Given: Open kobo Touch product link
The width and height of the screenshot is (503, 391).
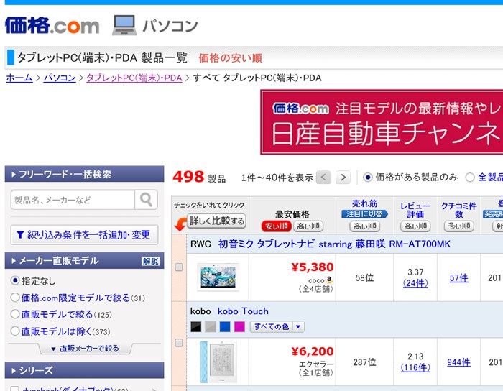Looking at the screenshot, I should tap(243, 311).
